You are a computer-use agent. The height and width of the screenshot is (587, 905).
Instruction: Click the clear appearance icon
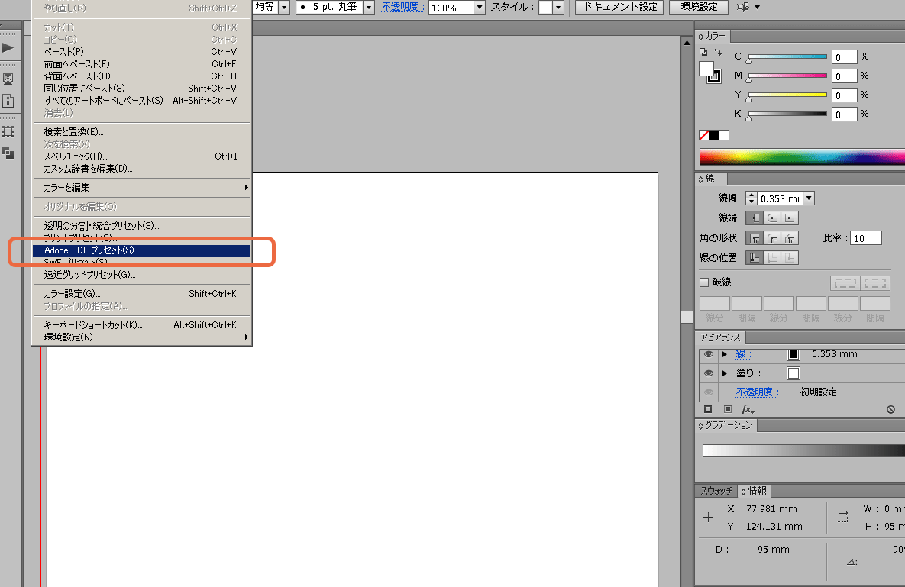click(x=890, y=409)
